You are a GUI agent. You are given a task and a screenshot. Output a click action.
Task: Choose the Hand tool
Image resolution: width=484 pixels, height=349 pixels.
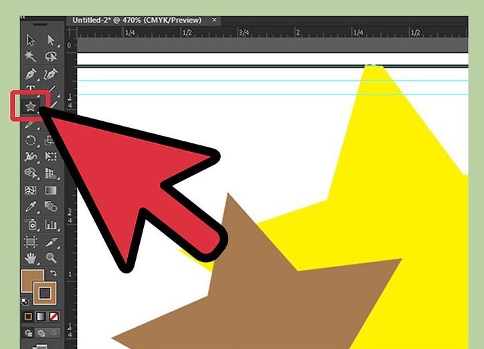(x=30, y=257)
